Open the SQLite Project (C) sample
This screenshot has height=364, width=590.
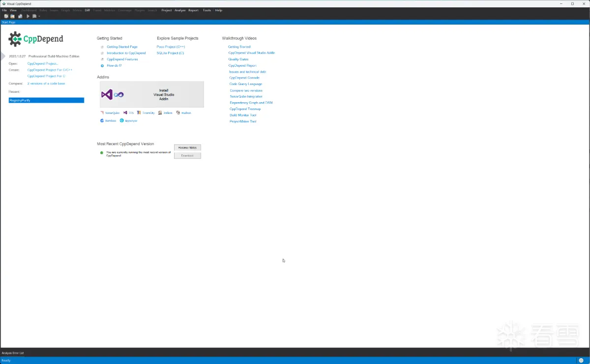170,53
